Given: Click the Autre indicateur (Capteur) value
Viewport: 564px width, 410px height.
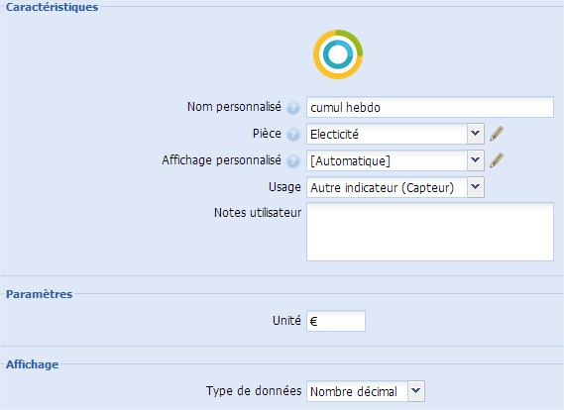Looking at the screenshot, I should tap(382, 187).
